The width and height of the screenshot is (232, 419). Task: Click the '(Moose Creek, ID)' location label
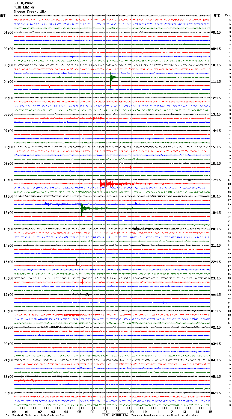tap(30, 11)
